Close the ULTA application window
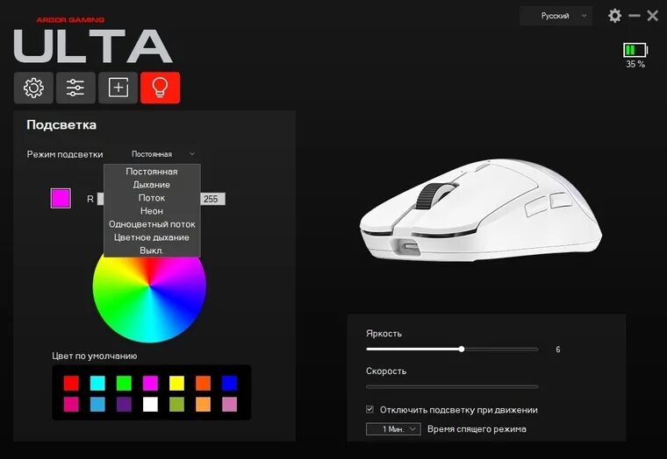This screenshot has height=459, width=667. [x=653, y=16]
